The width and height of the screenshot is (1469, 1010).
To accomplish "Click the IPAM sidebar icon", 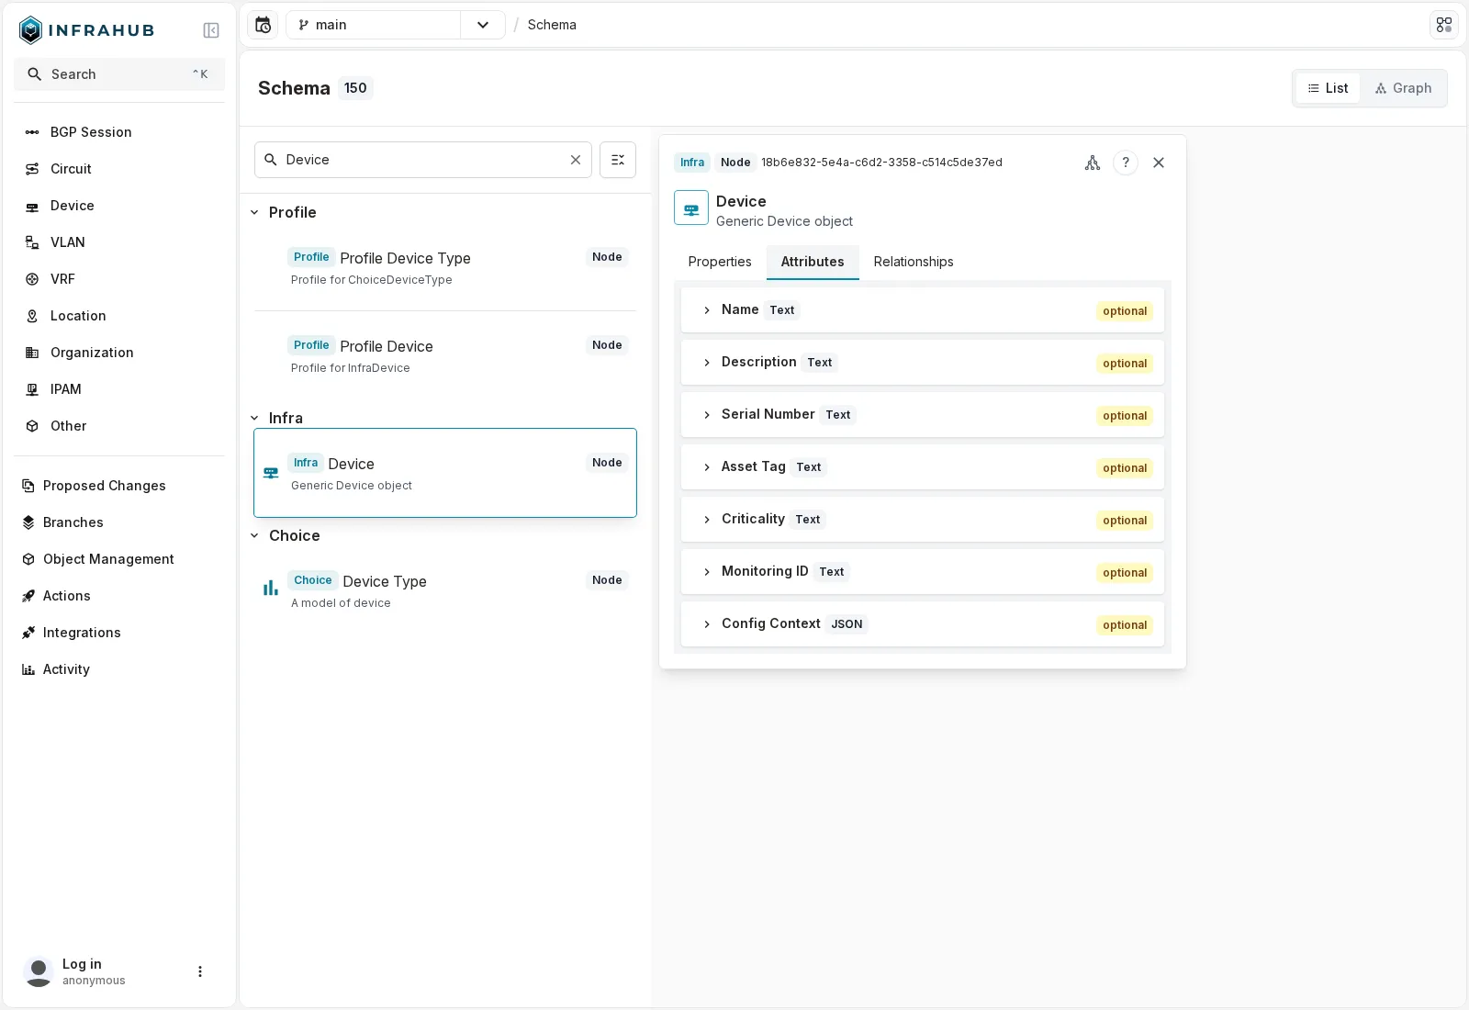I will (x=32, y=389).
